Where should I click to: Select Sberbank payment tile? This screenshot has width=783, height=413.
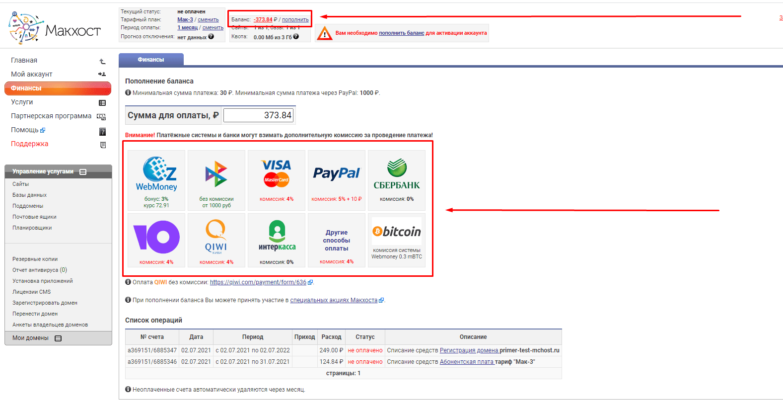pyautogui.click(x=396, y=174)
